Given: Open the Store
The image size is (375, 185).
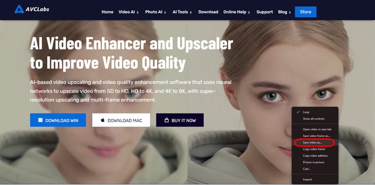Looking at the screenshot, I should 306,12.
